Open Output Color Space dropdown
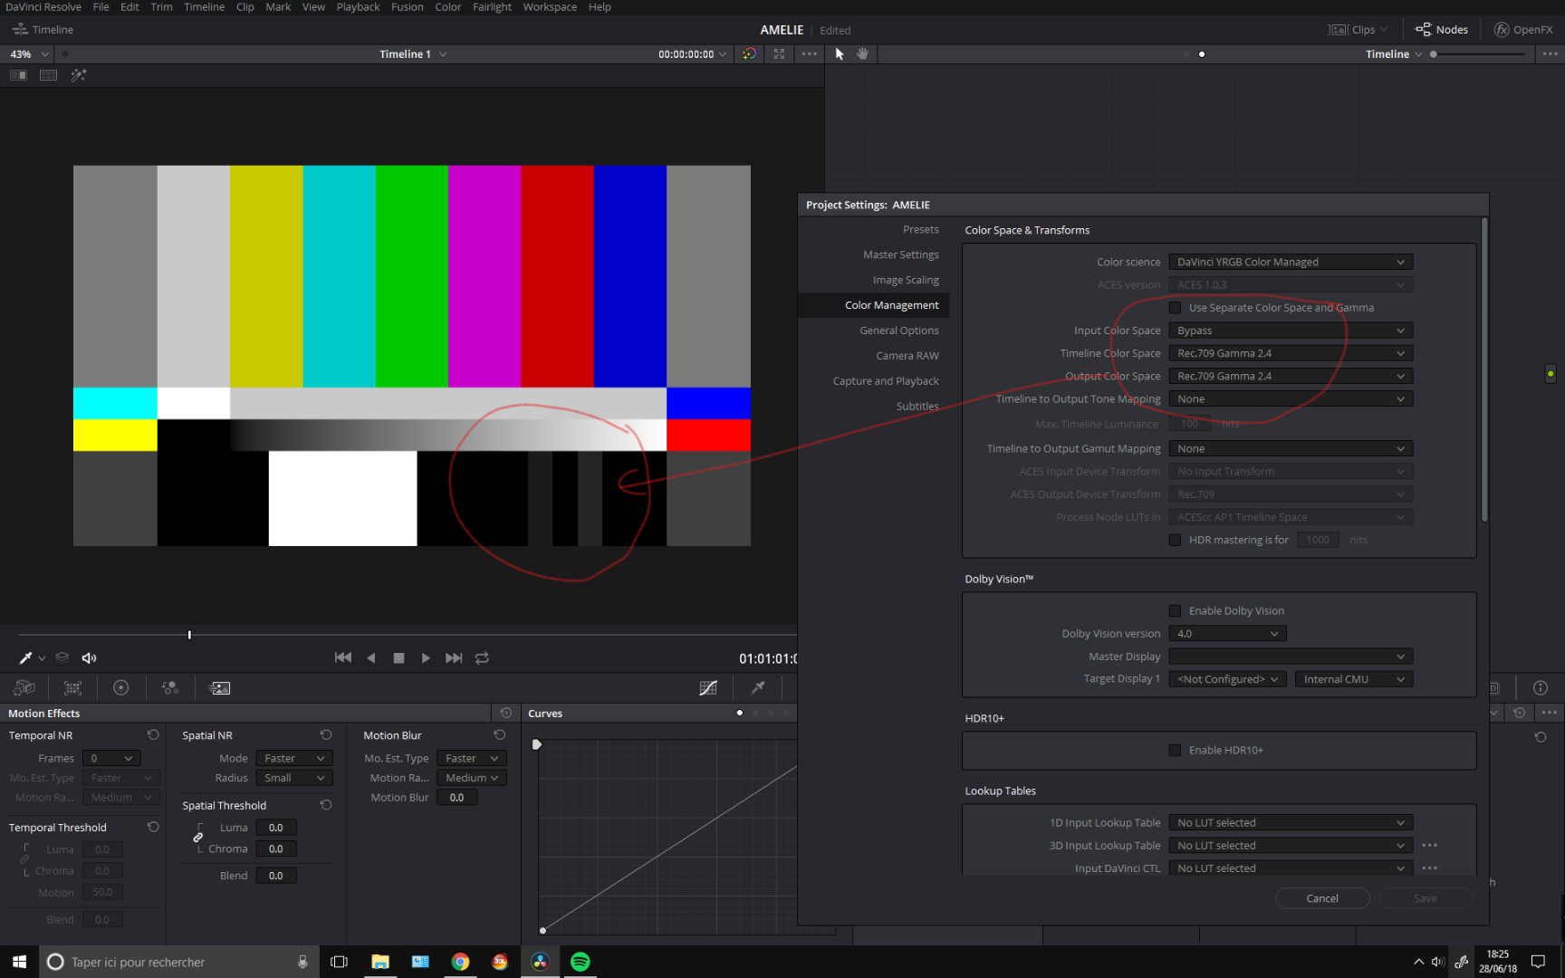This screenshot has height=978, width=1565. pyautogui.click(x=1291, y=377)
